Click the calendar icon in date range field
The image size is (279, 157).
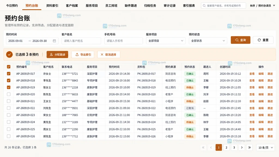point(54,41)
